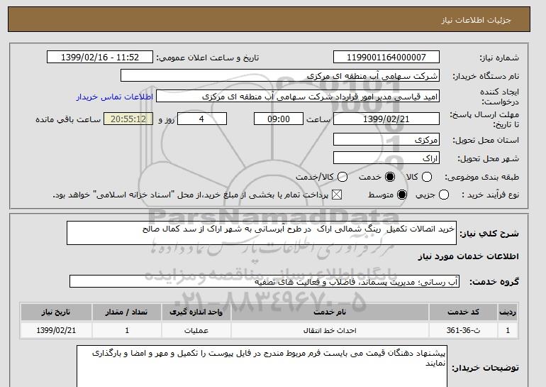Viewport: 546px width, 387px height.
Task: Select the کالا radio button
Action: pos(427,177)
